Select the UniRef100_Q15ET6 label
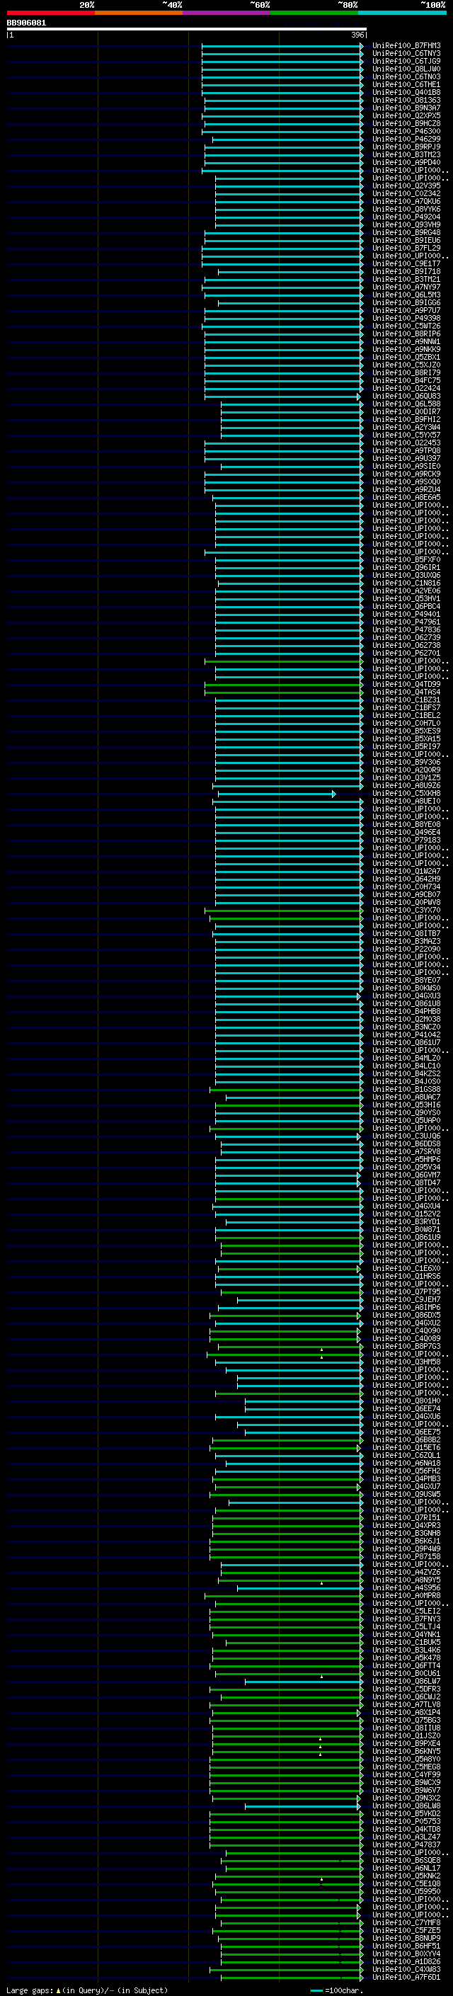453x1996 pixels. click(x=406, y=1447)
